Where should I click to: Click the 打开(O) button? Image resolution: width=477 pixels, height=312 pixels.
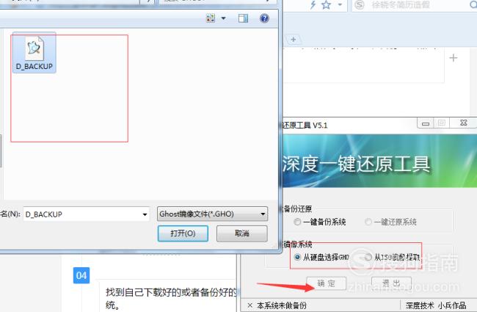[x=183, y=233]
